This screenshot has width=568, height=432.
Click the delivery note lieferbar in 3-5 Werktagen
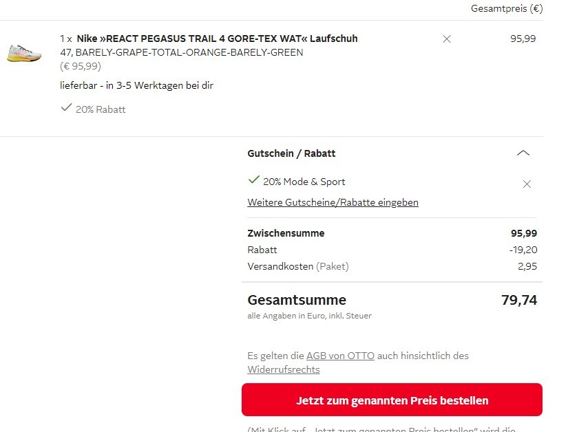click(x=136, y=85)
